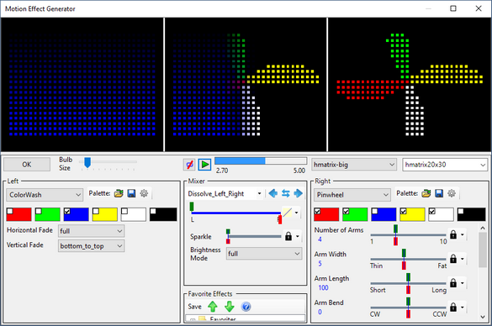Uncheck Right white color checkbox
492x326 pixels.
click(432, 211)
